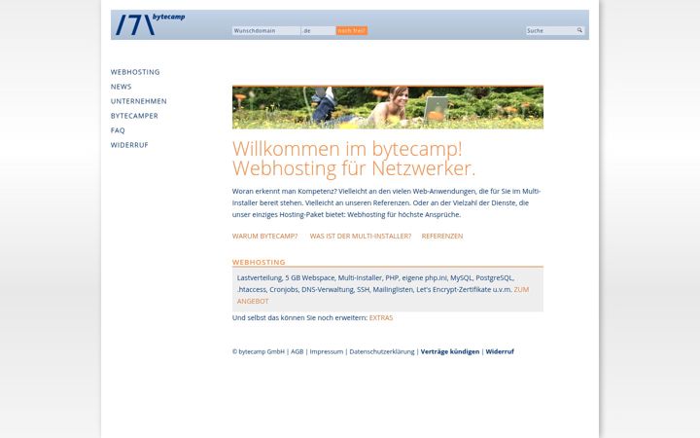Click the banner photo of woman with laptop

tap(388, 107)
